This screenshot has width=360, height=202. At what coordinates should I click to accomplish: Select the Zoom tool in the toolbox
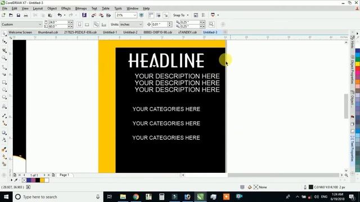pyautogui.click(x=4, y=58)
